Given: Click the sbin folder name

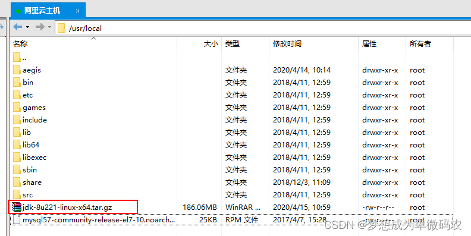Looking at the screenshot, I should click(x=30, y=169).
